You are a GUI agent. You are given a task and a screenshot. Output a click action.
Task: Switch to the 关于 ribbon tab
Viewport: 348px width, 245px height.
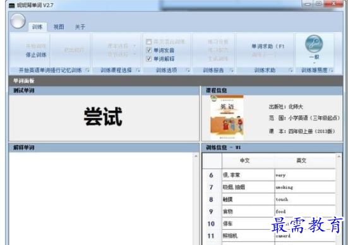[80, 27]
